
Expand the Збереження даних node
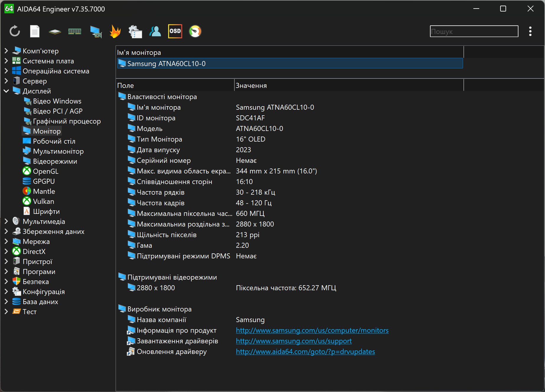click(x=6, y=232)
